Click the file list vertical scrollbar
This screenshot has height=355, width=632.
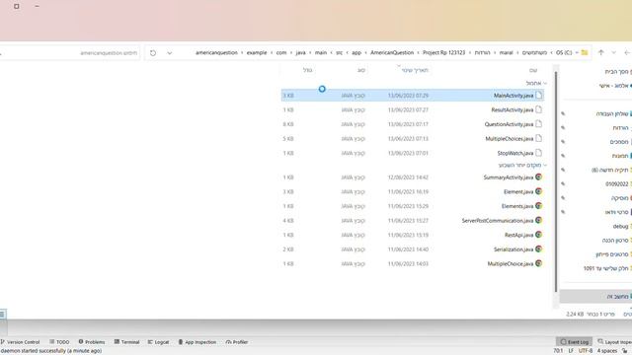pyautogui.click(x=556, y=181)
